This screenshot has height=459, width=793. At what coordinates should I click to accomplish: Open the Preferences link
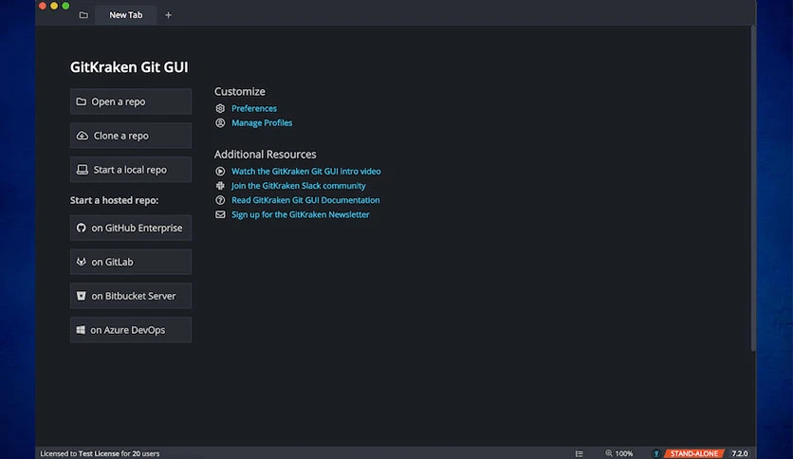click(254, 108)
